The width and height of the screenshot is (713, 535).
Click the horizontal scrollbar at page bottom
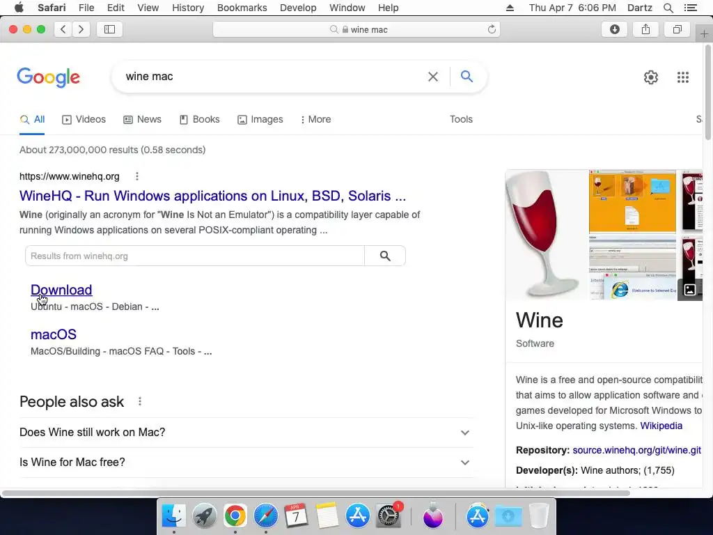[x=316, y=493]
